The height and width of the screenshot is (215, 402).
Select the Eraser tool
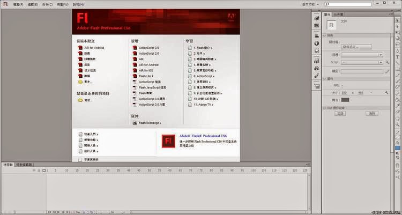pos(398,112)
